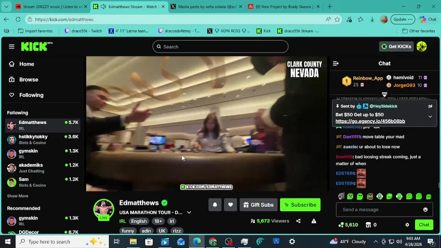Click the notification bell for Edmatthews

(x=215, y=205)
